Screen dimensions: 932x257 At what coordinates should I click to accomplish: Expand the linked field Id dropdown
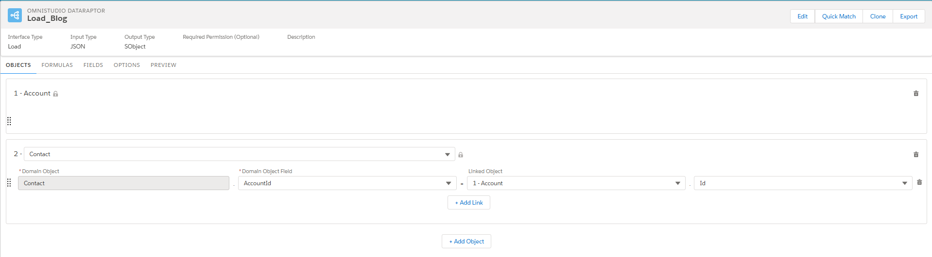pos(803,183)
